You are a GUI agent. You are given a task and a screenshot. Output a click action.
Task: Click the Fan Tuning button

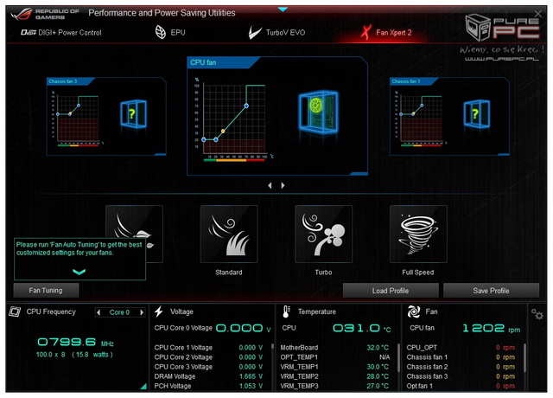coord(46,291)
